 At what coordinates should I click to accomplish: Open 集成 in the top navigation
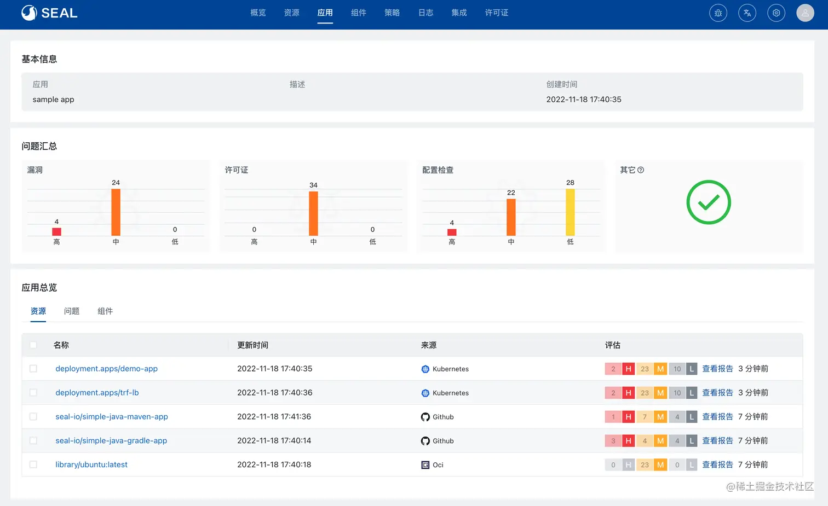pos(459,13)
